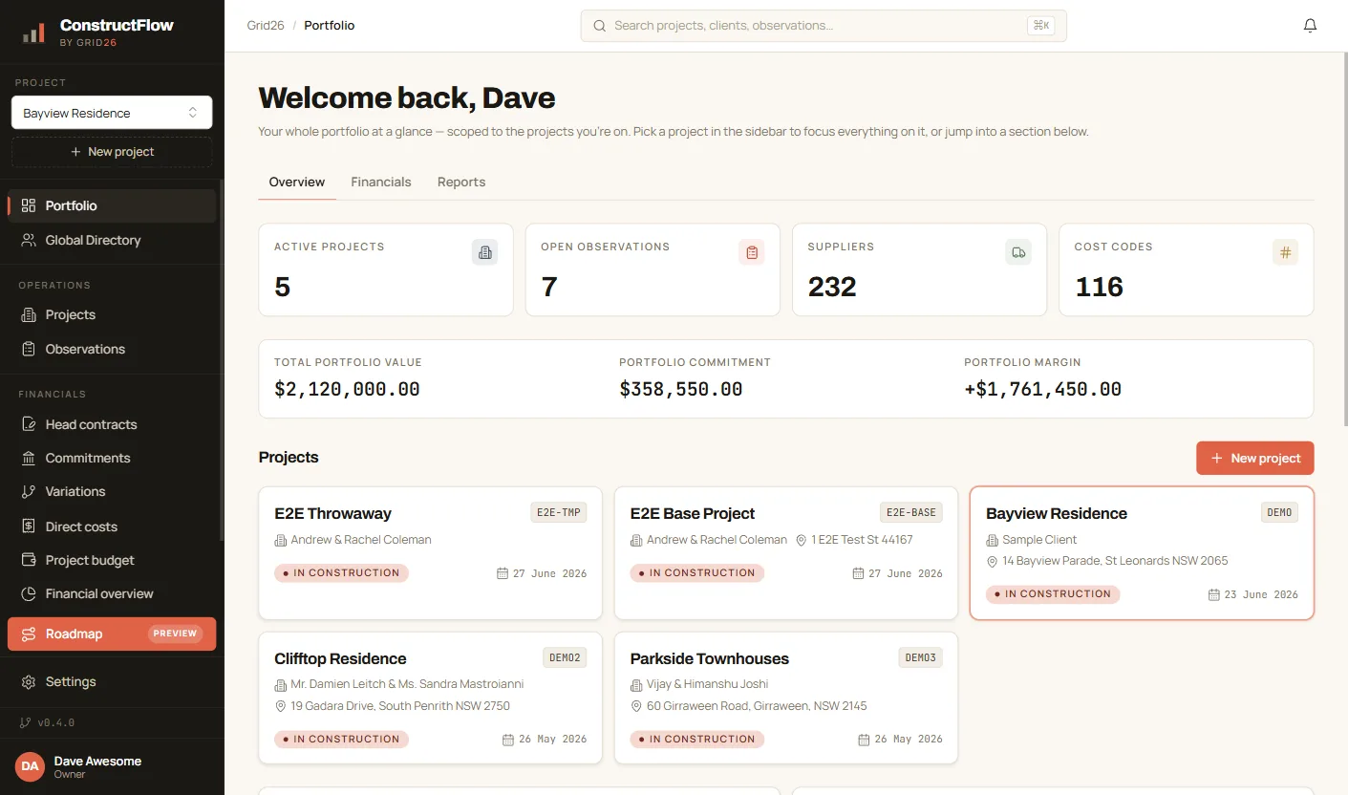Open the Financial overview page
This screenshot has height=795, width=1348.
click(112, 593)
